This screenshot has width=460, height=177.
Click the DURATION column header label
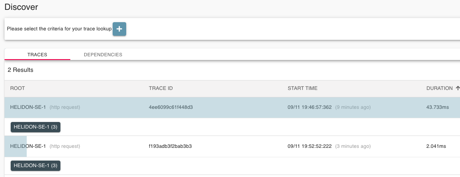pos(439,88)
